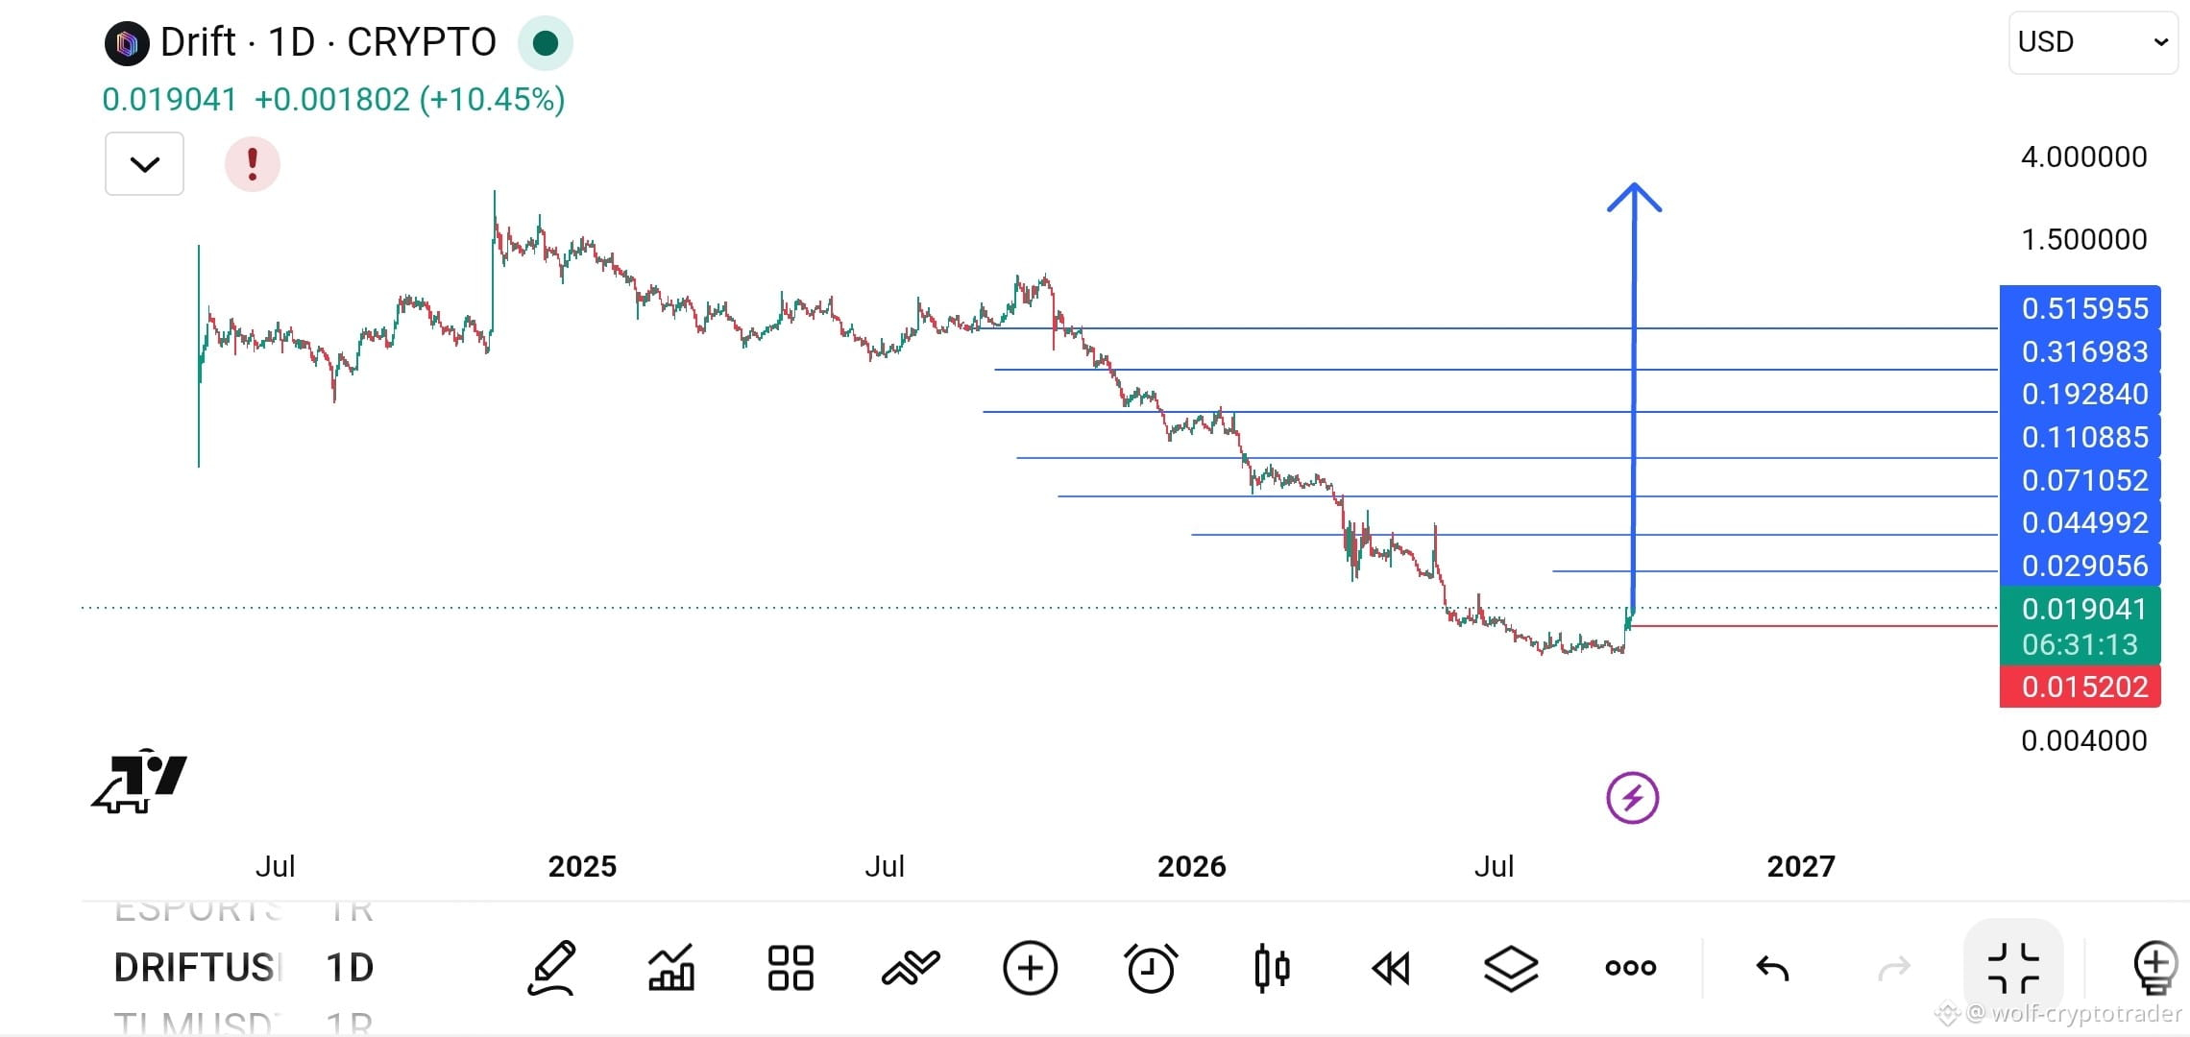
Task: Undo the last chart action
Action: (1773, 968)
